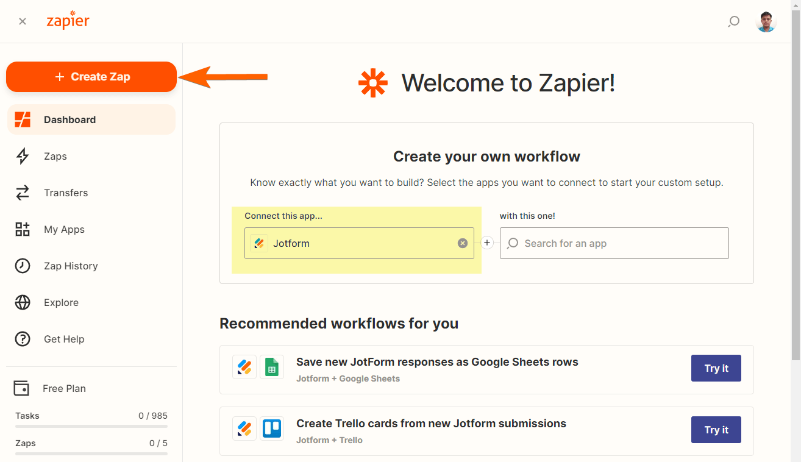Clear the selected Jotform app

pos(463,243)
